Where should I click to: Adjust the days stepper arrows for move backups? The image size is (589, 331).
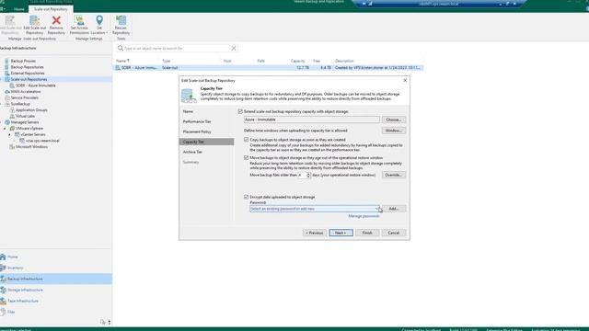308,175
